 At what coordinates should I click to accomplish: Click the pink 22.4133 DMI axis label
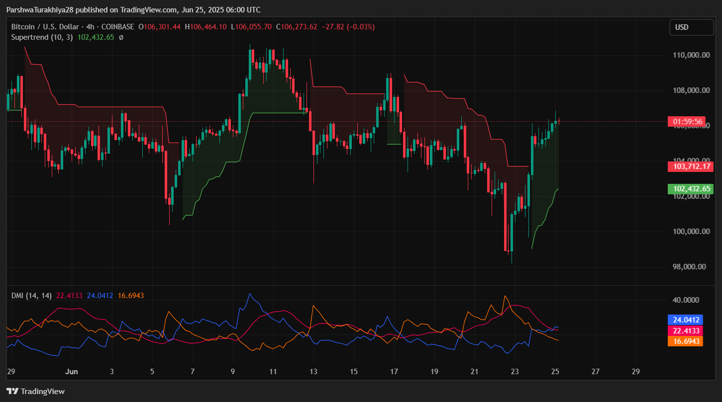[685, 330]
